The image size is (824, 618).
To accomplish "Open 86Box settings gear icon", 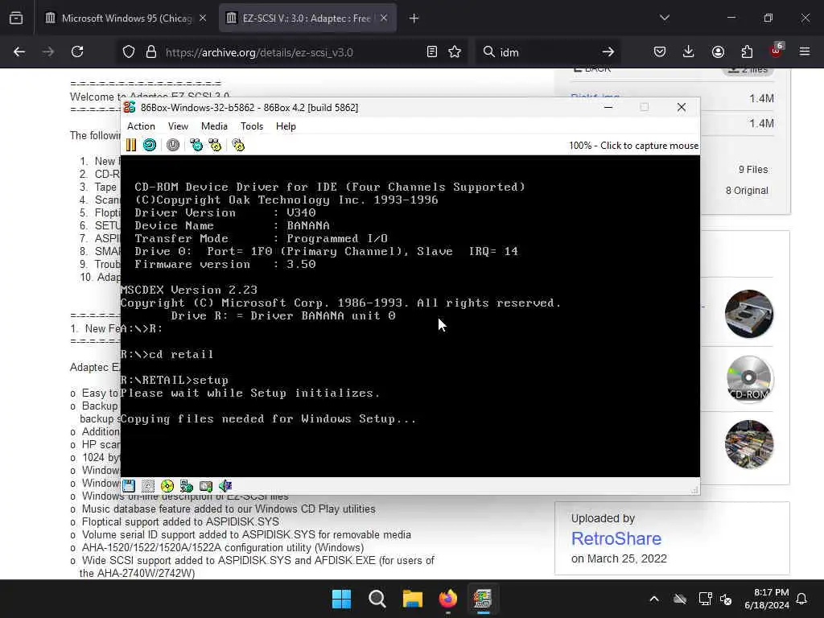I will 238,145.
